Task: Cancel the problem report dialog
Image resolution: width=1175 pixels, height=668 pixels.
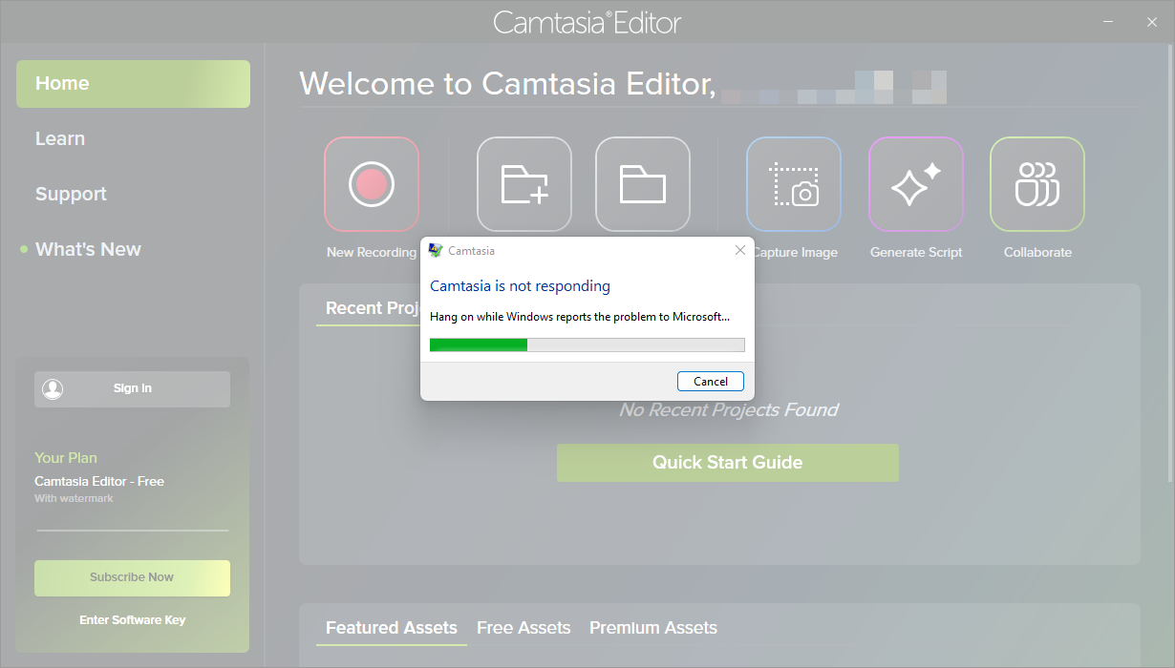Action: [711, 381]
